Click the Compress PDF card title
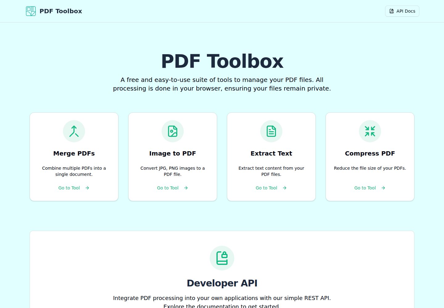 tap(370, 153)
